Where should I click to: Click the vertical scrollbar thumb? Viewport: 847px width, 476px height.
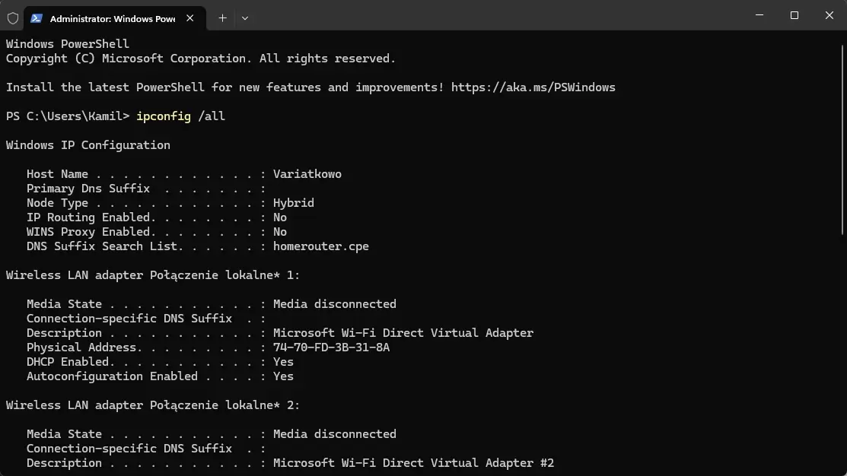(x=842, y=141)
